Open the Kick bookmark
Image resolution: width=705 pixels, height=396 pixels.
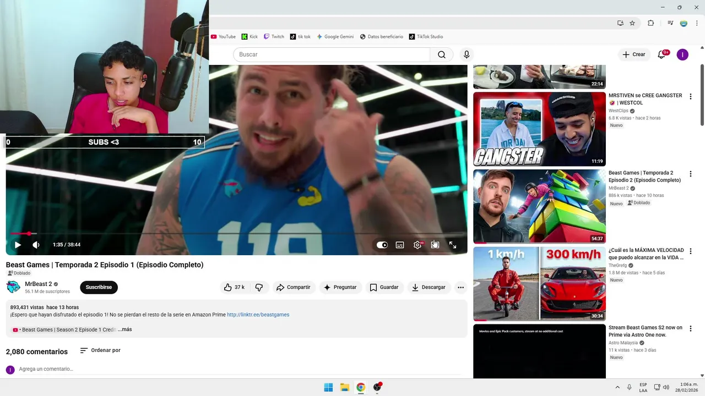point(250,37)
